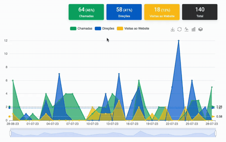This screenshot has height=142, width=226.
Task: Click the yellow Visitas ao Website card
Action: click(162, 12)
